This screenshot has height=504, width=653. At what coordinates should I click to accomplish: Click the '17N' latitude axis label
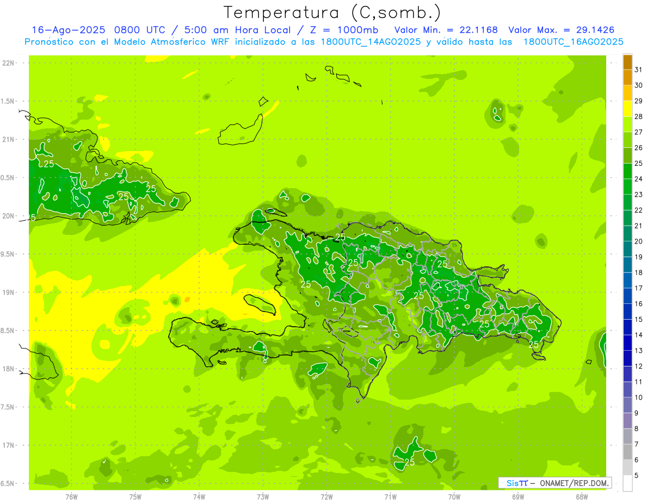[8, 446]
